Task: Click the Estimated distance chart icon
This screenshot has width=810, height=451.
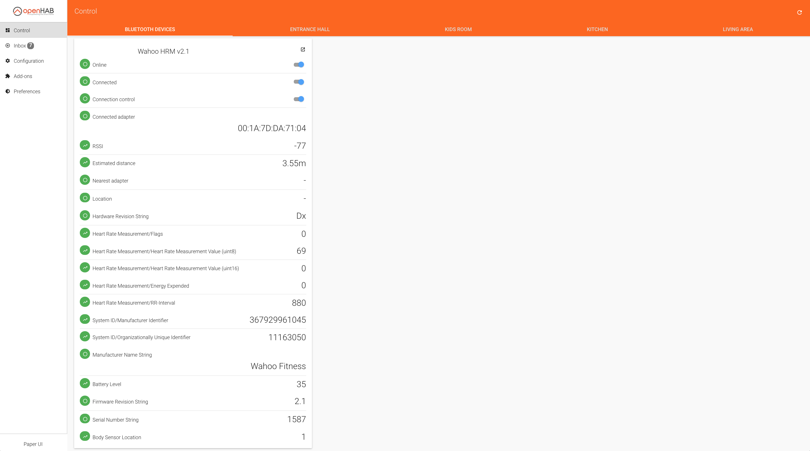Action: (85, 162)
